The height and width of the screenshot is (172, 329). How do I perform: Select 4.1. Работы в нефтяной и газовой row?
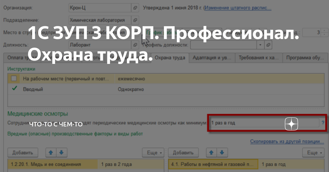click(213, 164)
